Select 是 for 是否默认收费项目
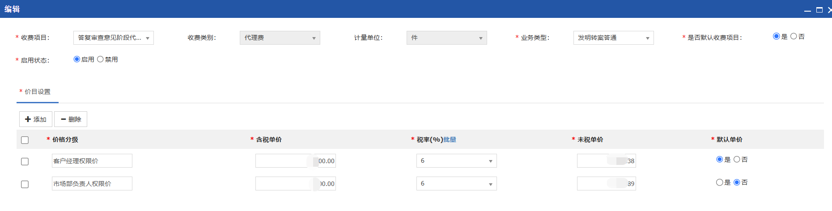The width and height of the screenshot is (832, 211). [776, 36]
